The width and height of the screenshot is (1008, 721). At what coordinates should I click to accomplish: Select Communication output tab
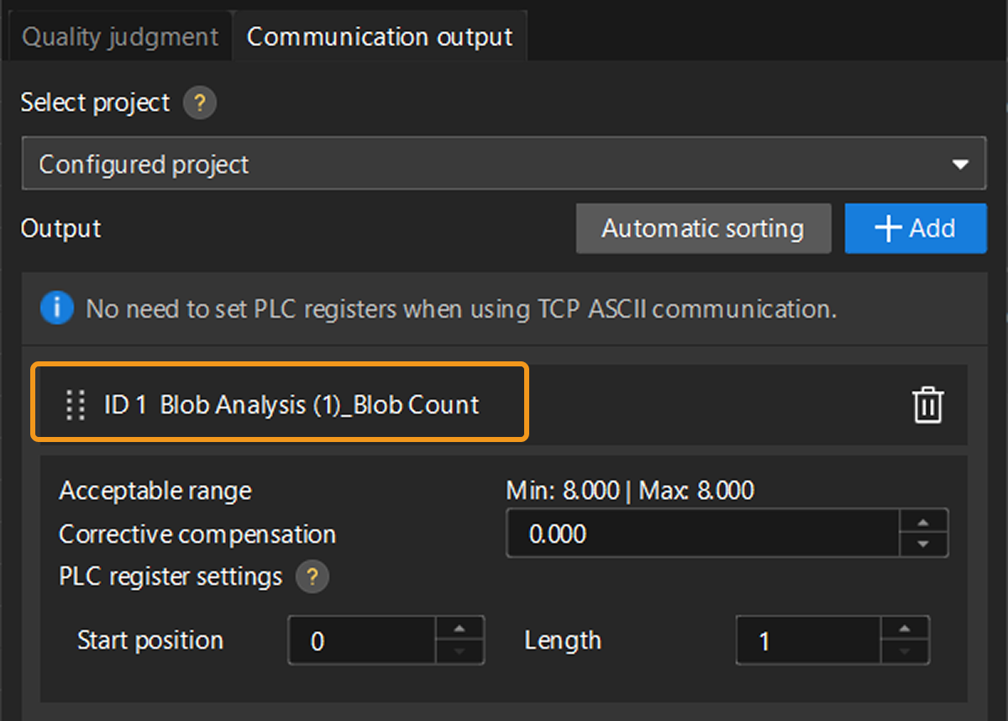[x=380, y=37]
